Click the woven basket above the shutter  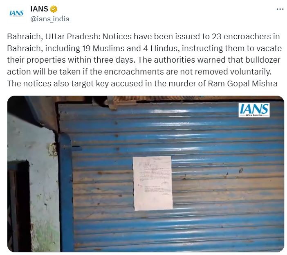click(x=139, y=99)
